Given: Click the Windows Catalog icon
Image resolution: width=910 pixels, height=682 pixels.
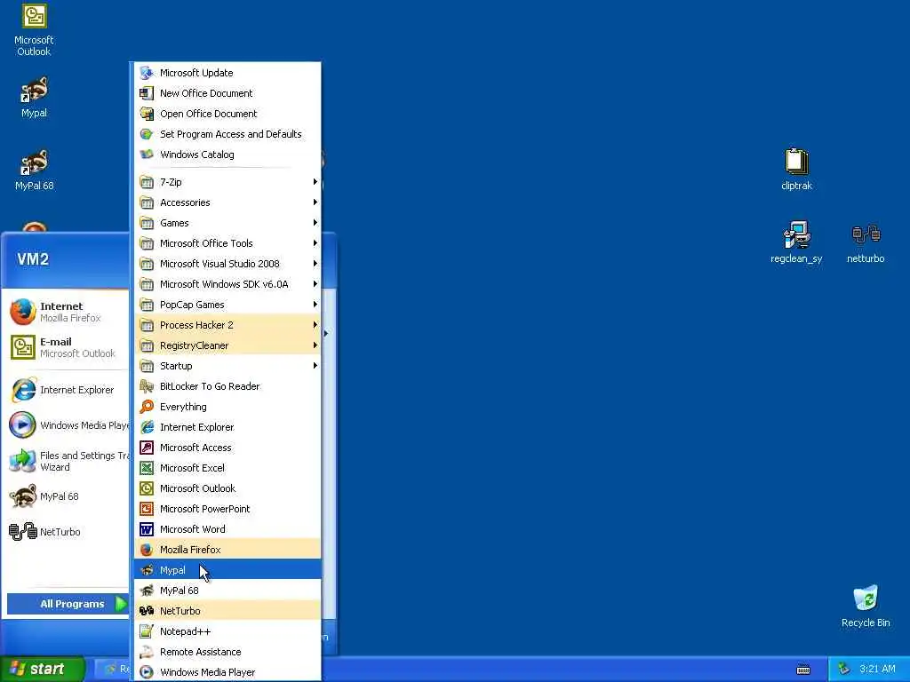Looking at the screenshot, I should point(147,155).
